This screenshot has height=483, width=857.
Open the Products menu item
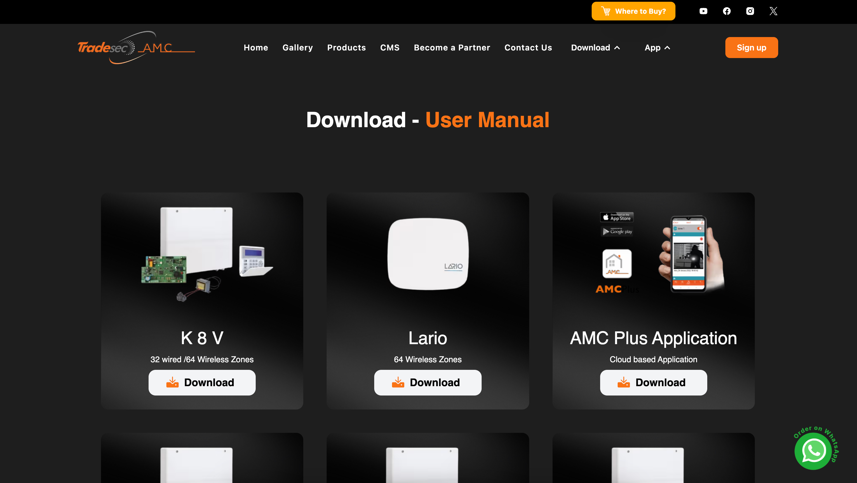coord(346,48)
